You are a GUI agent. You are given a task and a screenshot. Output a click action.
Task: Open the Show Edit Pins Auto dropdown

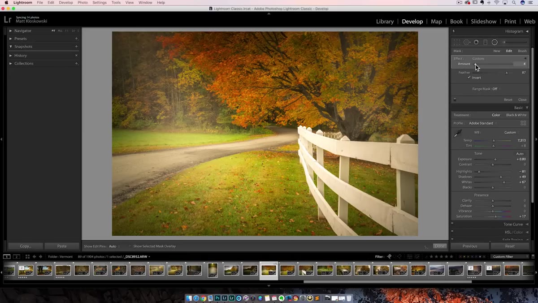[x=114, y=246]
